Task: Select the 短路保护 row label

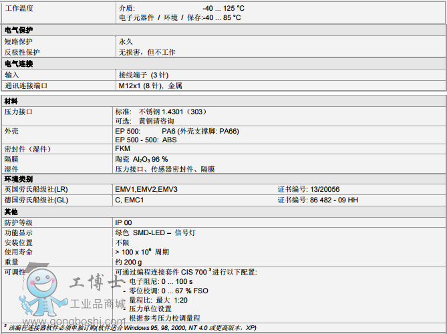Action: point(19,41)
